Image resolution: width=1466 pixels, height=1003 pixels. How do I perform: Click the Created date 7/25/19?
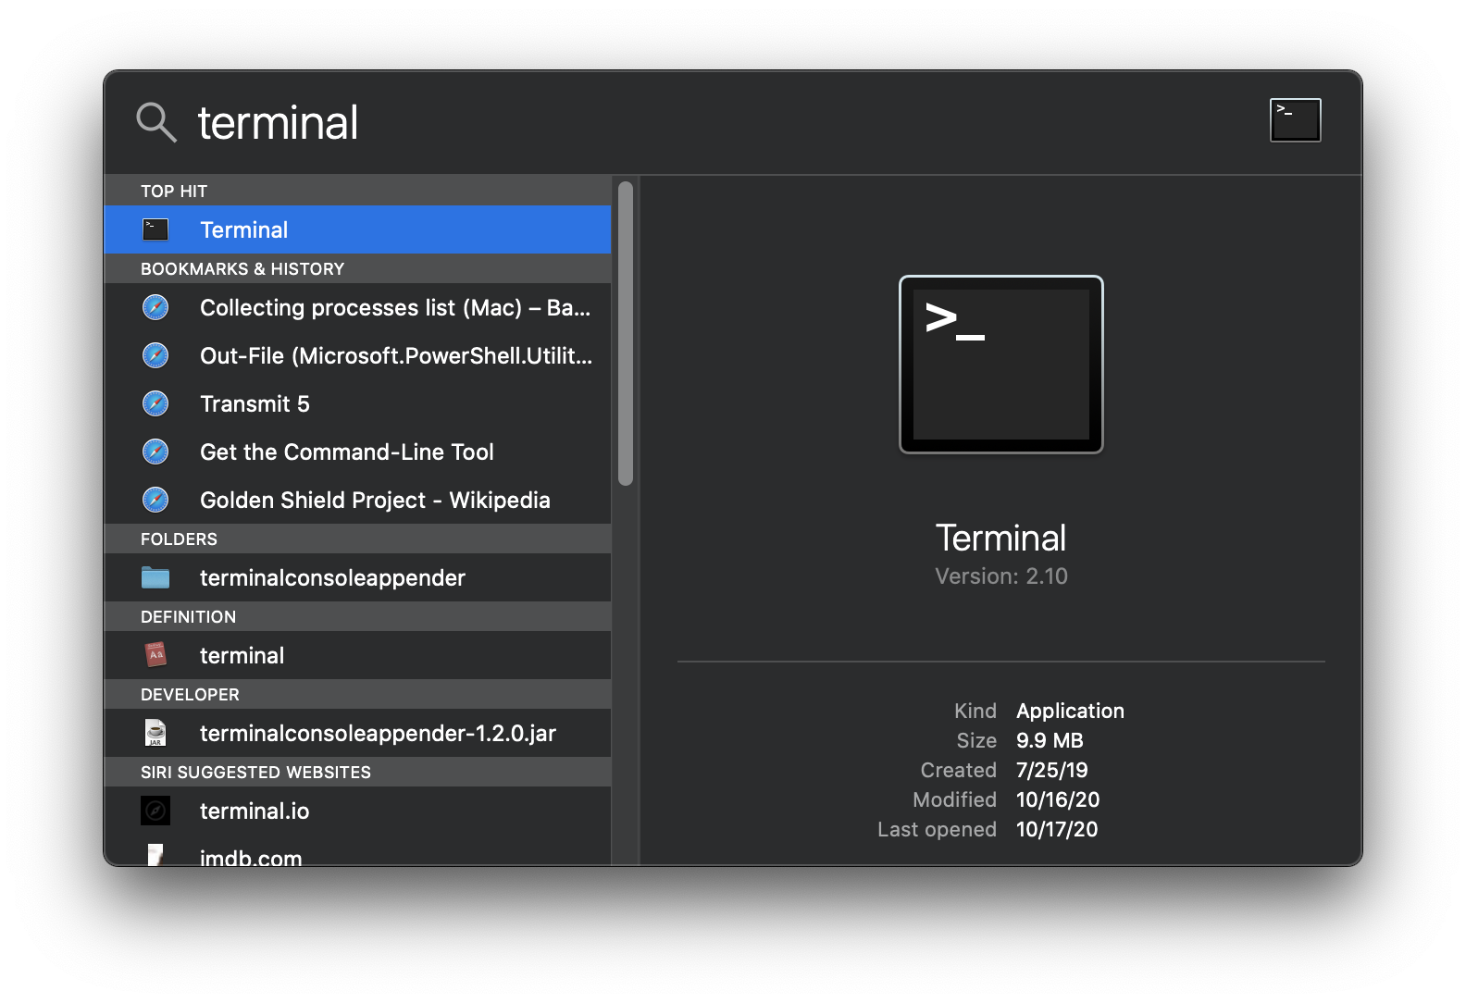(1051, 770)
